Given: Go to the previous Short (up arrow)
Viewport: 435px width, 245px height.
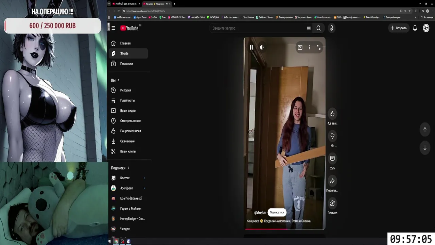Looking at the screenshot, I should pyautogui.click(x=425, y=129).
